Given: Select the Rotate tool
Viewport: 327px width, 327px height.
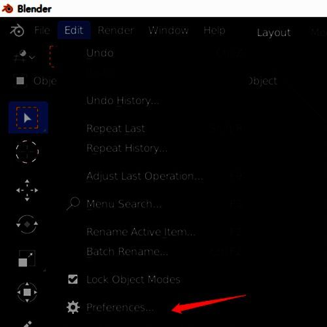Looking at the screenshot, I should click(x=27, y=224).
